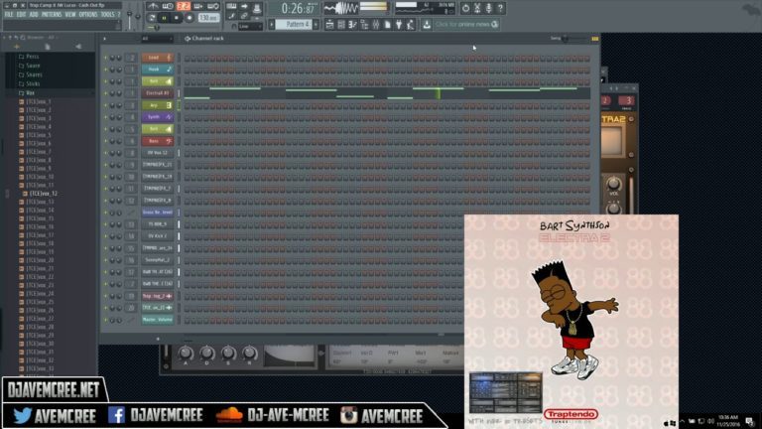Image resolution: width=762 pixels, height=429 pixels.
Task: Open the mixer view faders icon
Action: point(376,24)
